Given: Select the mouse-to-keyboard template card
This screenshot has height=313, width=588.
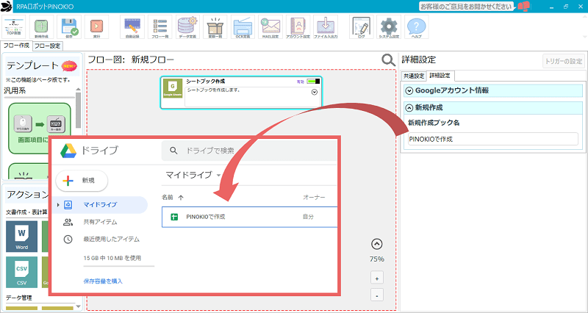Looking at the screenshot, I should (40, 128).
